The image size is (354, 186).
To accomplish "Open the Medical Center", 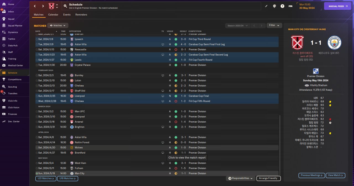I will [15, 66].
